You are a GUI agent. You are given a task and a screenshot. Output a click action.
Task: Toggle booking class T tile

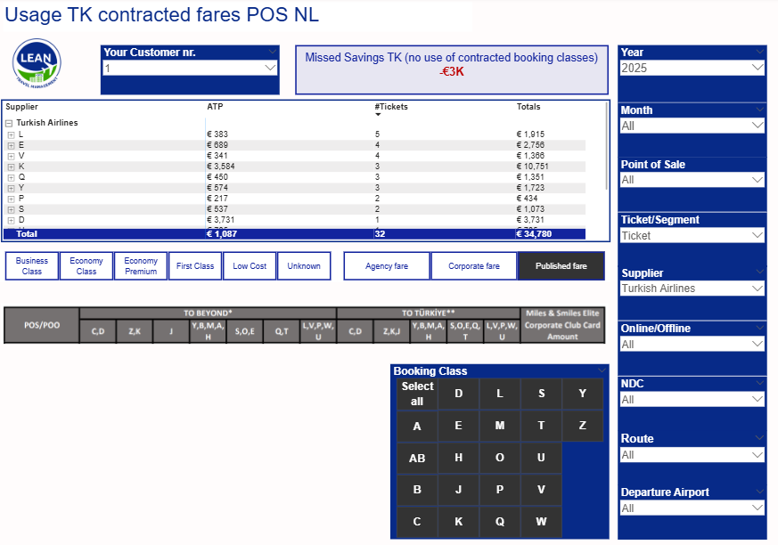pos(541,426)
